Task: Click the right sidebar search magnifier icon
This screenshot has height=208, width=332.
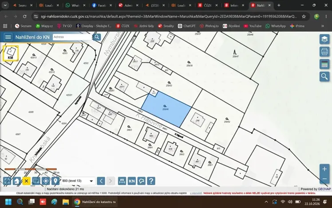Action: tap(324, 76)
